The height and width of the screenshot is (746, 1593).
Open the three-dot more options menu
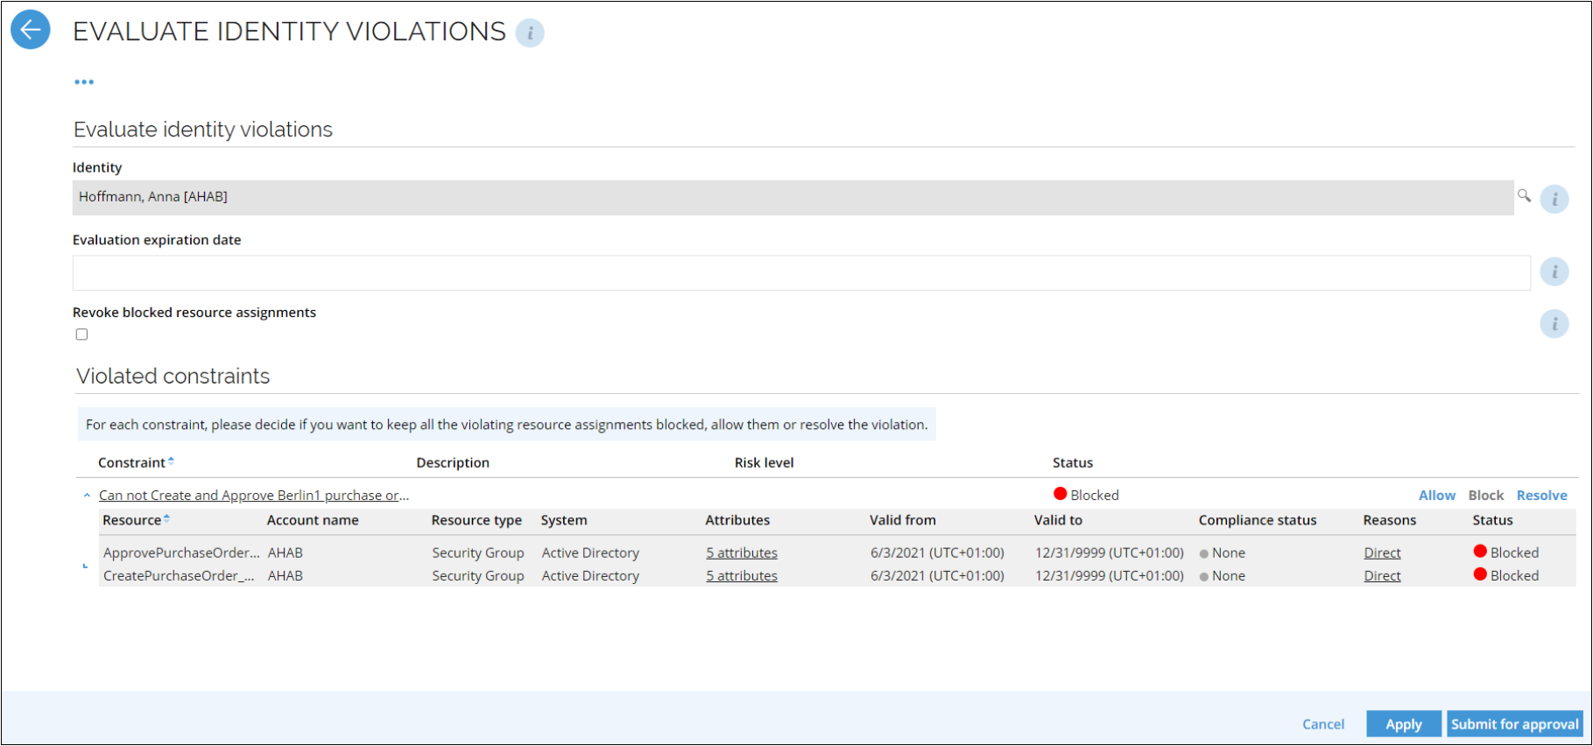tap(84, 81)
